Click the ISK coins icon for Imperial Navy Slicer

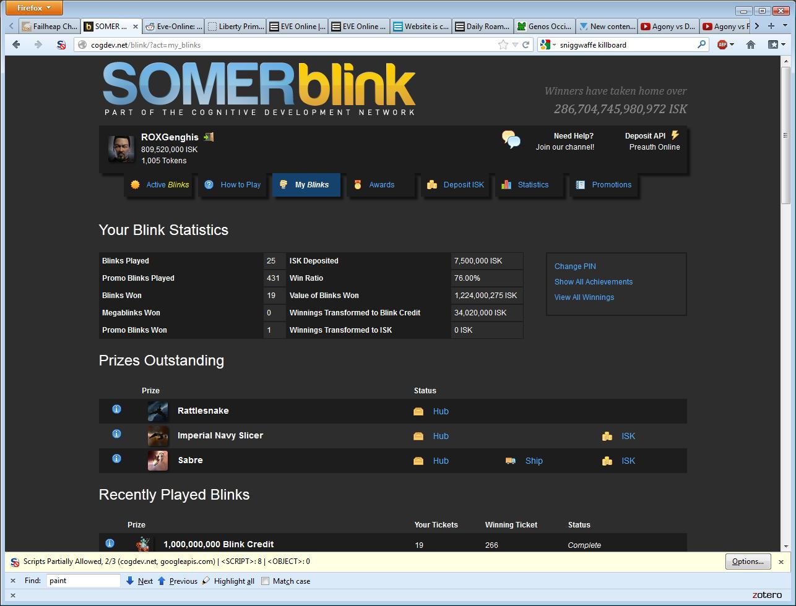coord(607,436)
